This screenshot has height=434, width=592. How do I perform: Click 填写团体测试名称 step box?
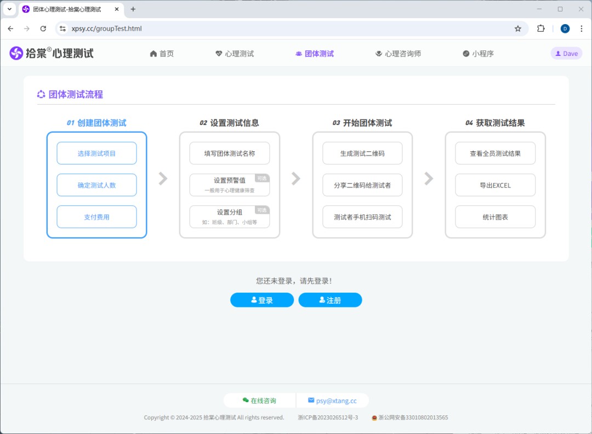230,153
